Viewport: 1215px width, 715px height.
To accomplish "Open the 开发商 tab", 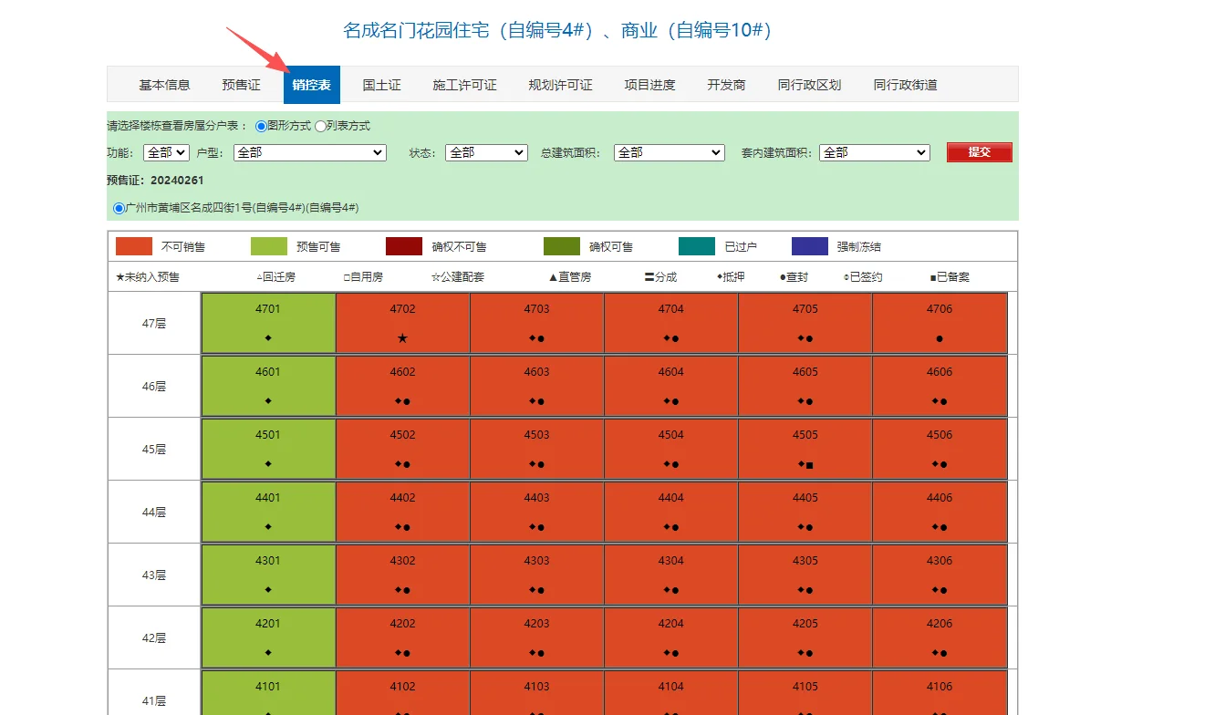I will pyautogui.click(x=726, y=85).
